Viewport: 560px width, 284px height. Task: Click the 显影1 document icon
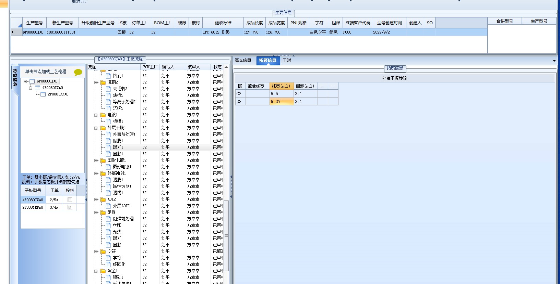click(108, 154)
